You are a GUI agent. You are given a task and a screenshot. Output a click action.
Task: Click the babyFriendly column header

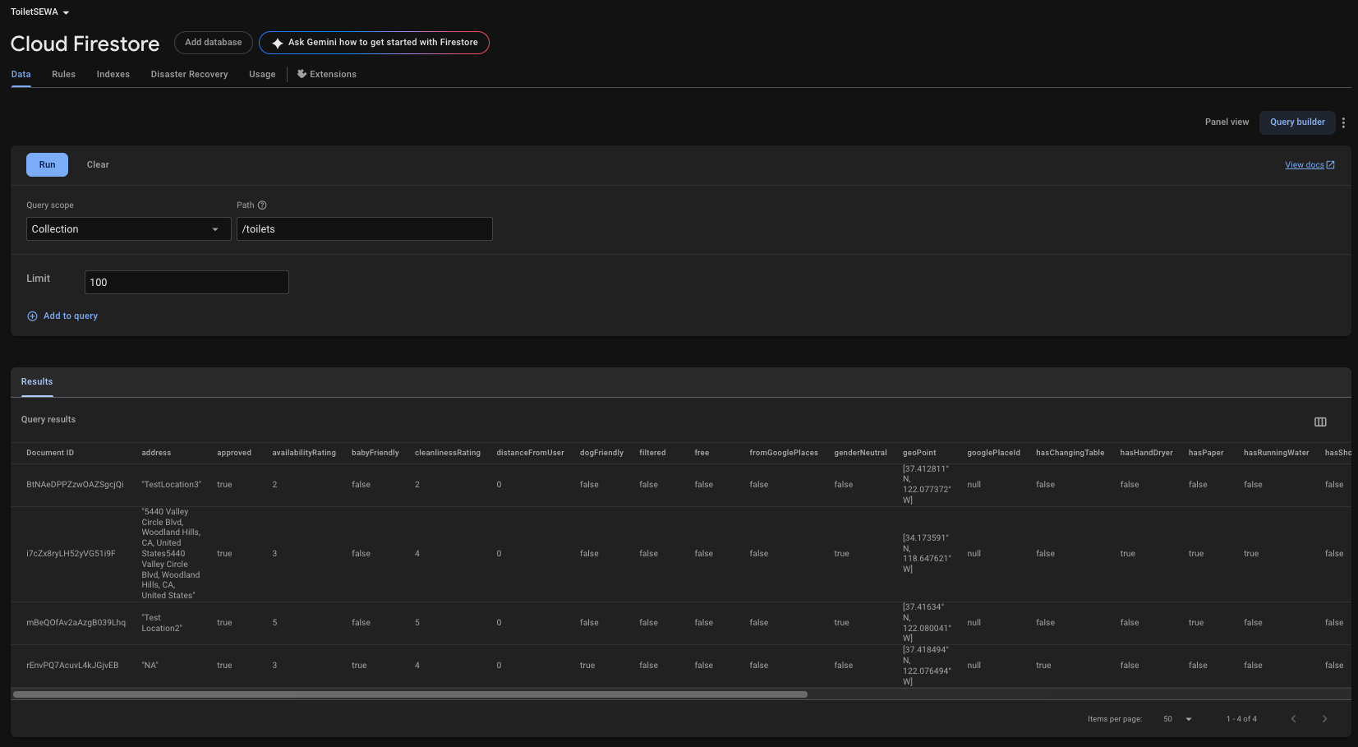pyautogui.click(x=375, y=453)
